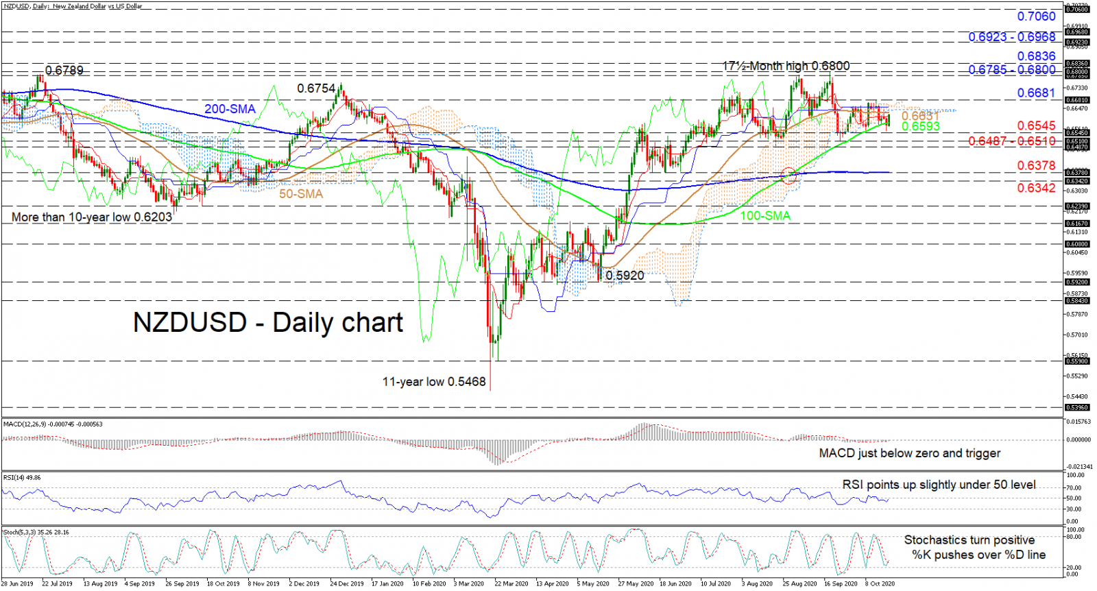Screen dimensions: 1097x591
Task: Select the '25 Aug 2020' date label
Action: click(x=800, y=584)
